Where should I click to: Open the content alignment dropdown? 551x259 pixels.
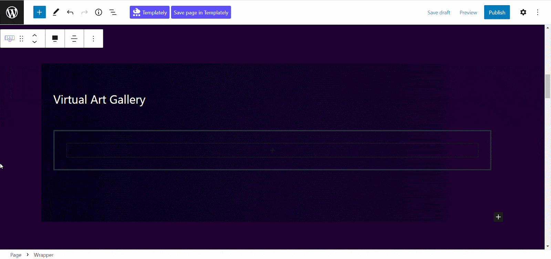coord(74,39)
